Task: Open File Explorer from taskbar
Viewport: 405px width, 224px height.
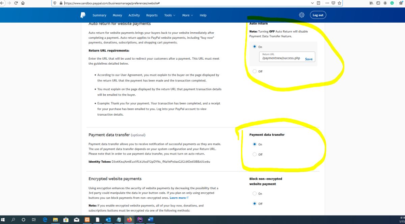Action: 55,220
